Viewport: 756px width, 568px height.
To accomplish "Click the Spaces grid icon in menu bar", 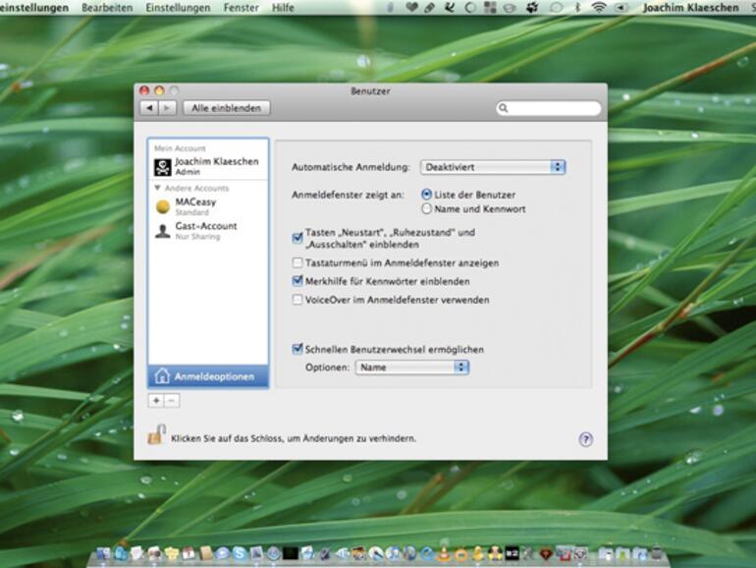I will pos(490,7).
